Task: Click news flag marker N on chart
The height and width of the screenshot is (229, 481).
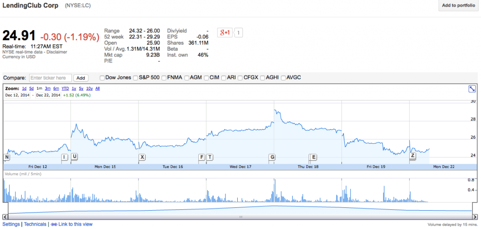Action: 7,157
